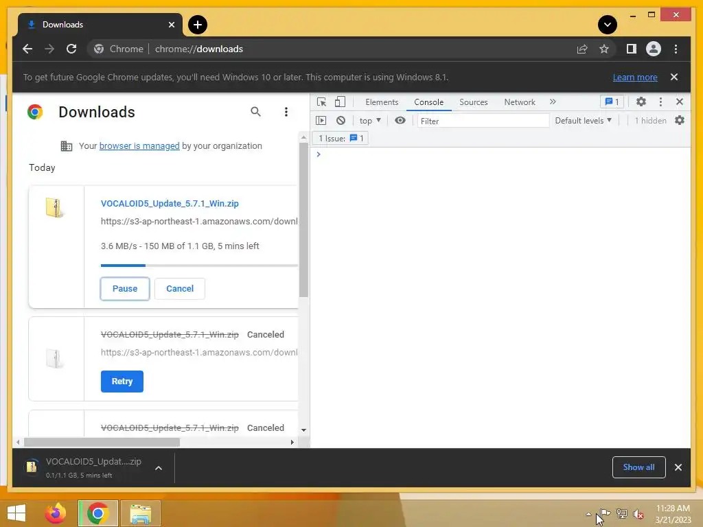Screen dimensions: 703x527
Task: Create a live expression eye icon
Action: (400, 120)
